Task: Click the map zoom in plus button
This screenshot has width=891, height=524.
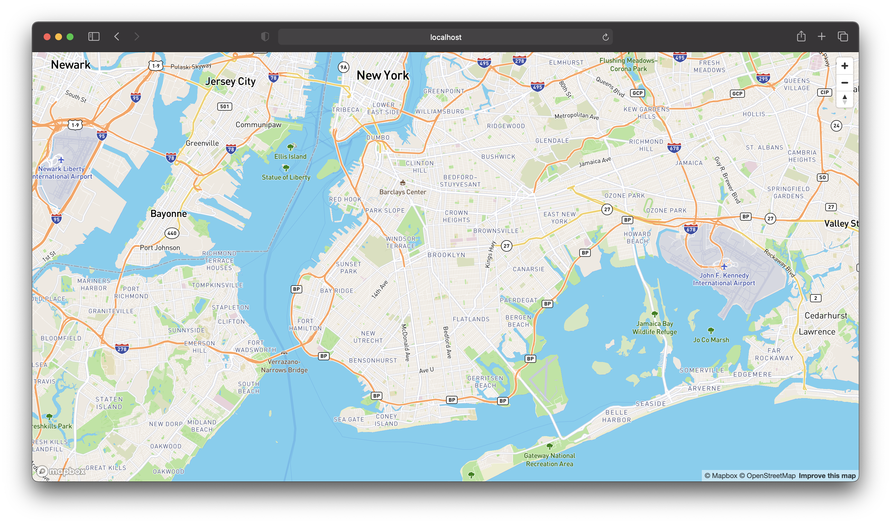Action: point(844,66)
